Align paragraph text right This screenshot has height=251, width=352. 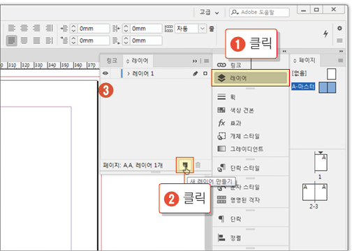click(x=36, y=28)
